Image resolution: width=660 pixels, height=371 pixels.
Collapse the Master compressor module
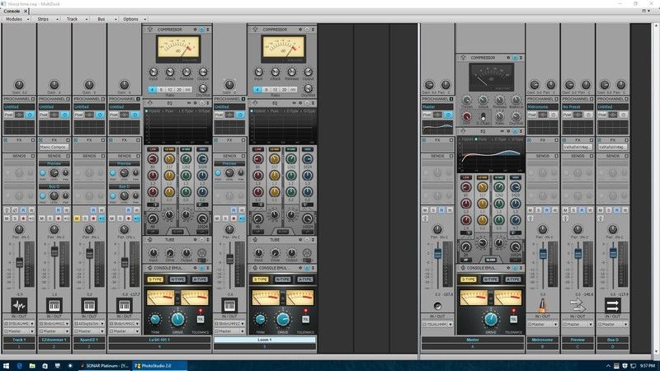(x=521, y=58)
